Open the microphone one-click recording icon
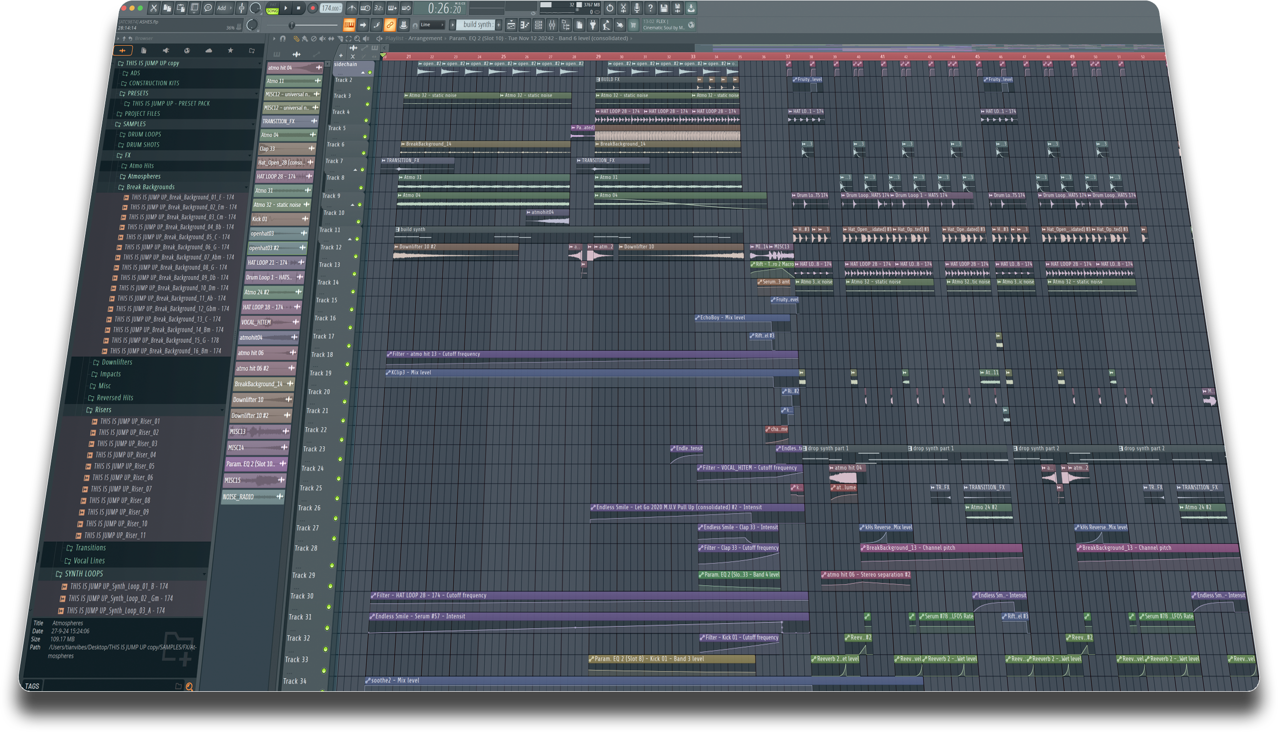1278x732 pixels. click(637, 8)
